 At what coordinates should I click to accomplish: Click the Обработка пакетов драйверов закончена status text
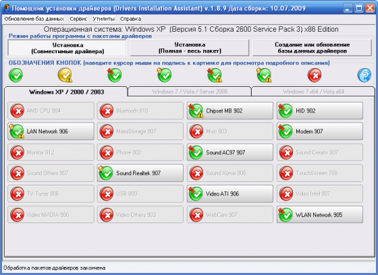[x=55, y=268]
